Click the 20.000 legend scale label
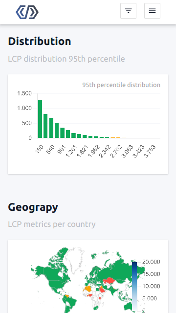The height and width of the screenshot is (313, 176). tap(151, 262)
